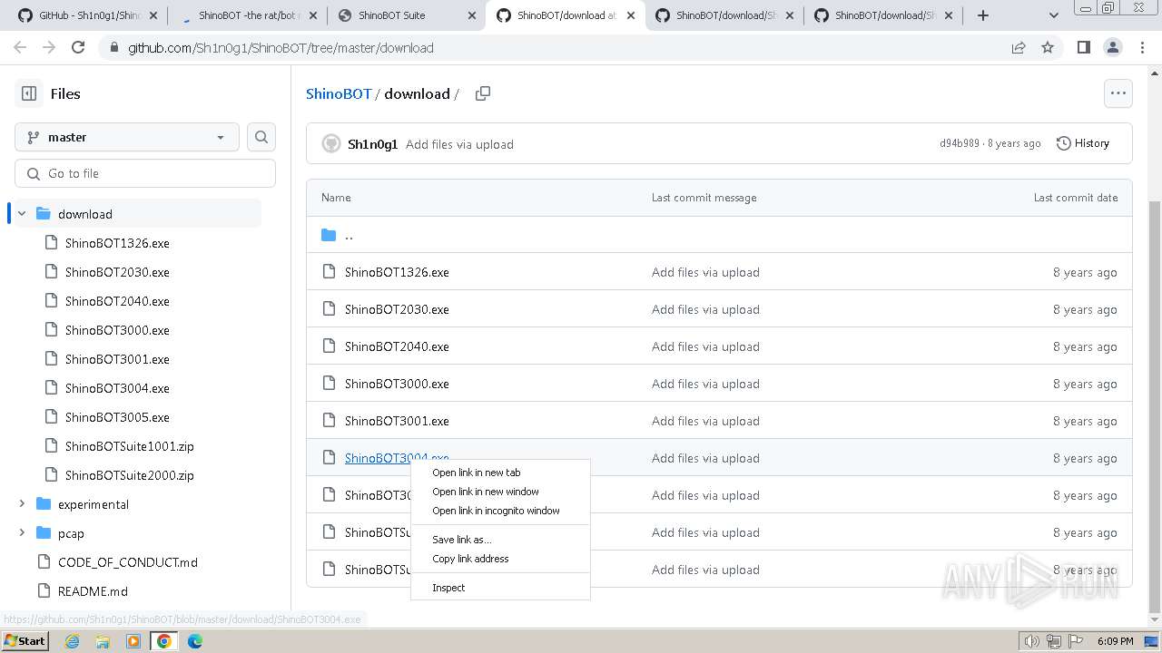The image size is (1162, 653).
Task: Click the Sh1n0g1 author avatar
Action: coord(331,143)
